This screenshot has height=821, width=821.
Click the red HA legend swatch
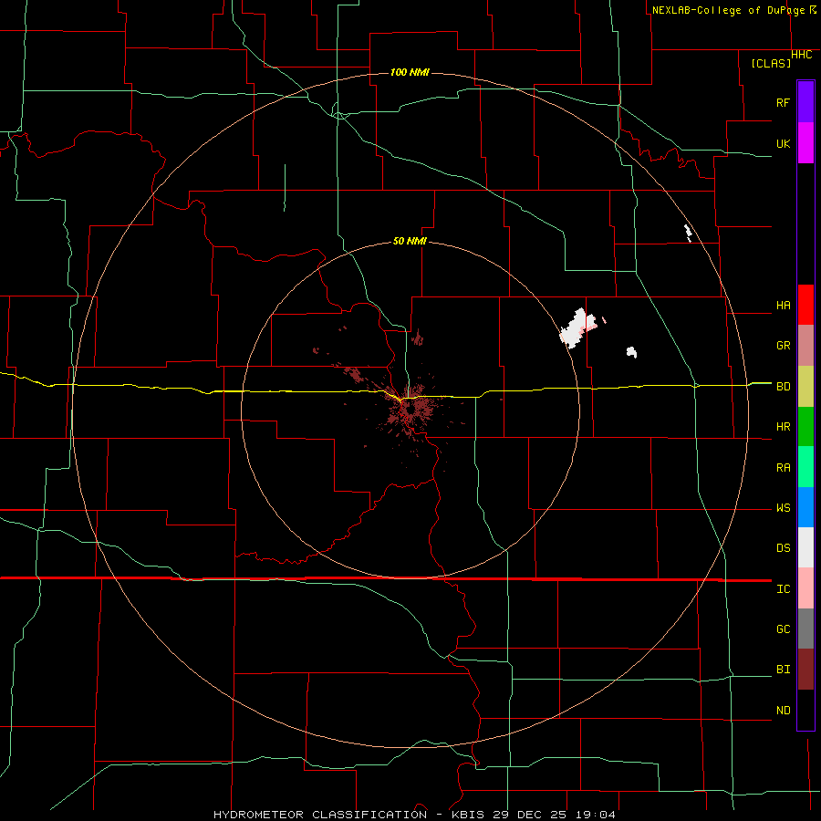tap(805, 305)
